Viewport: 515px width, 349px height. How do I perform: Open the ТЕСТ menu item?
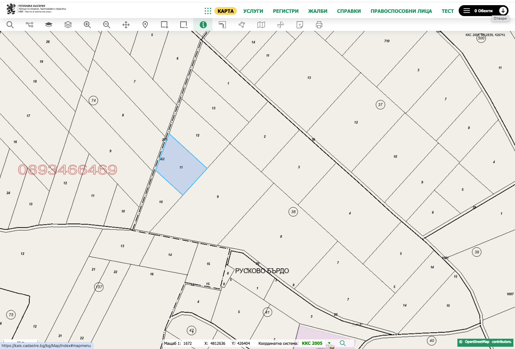coord(448,11)
